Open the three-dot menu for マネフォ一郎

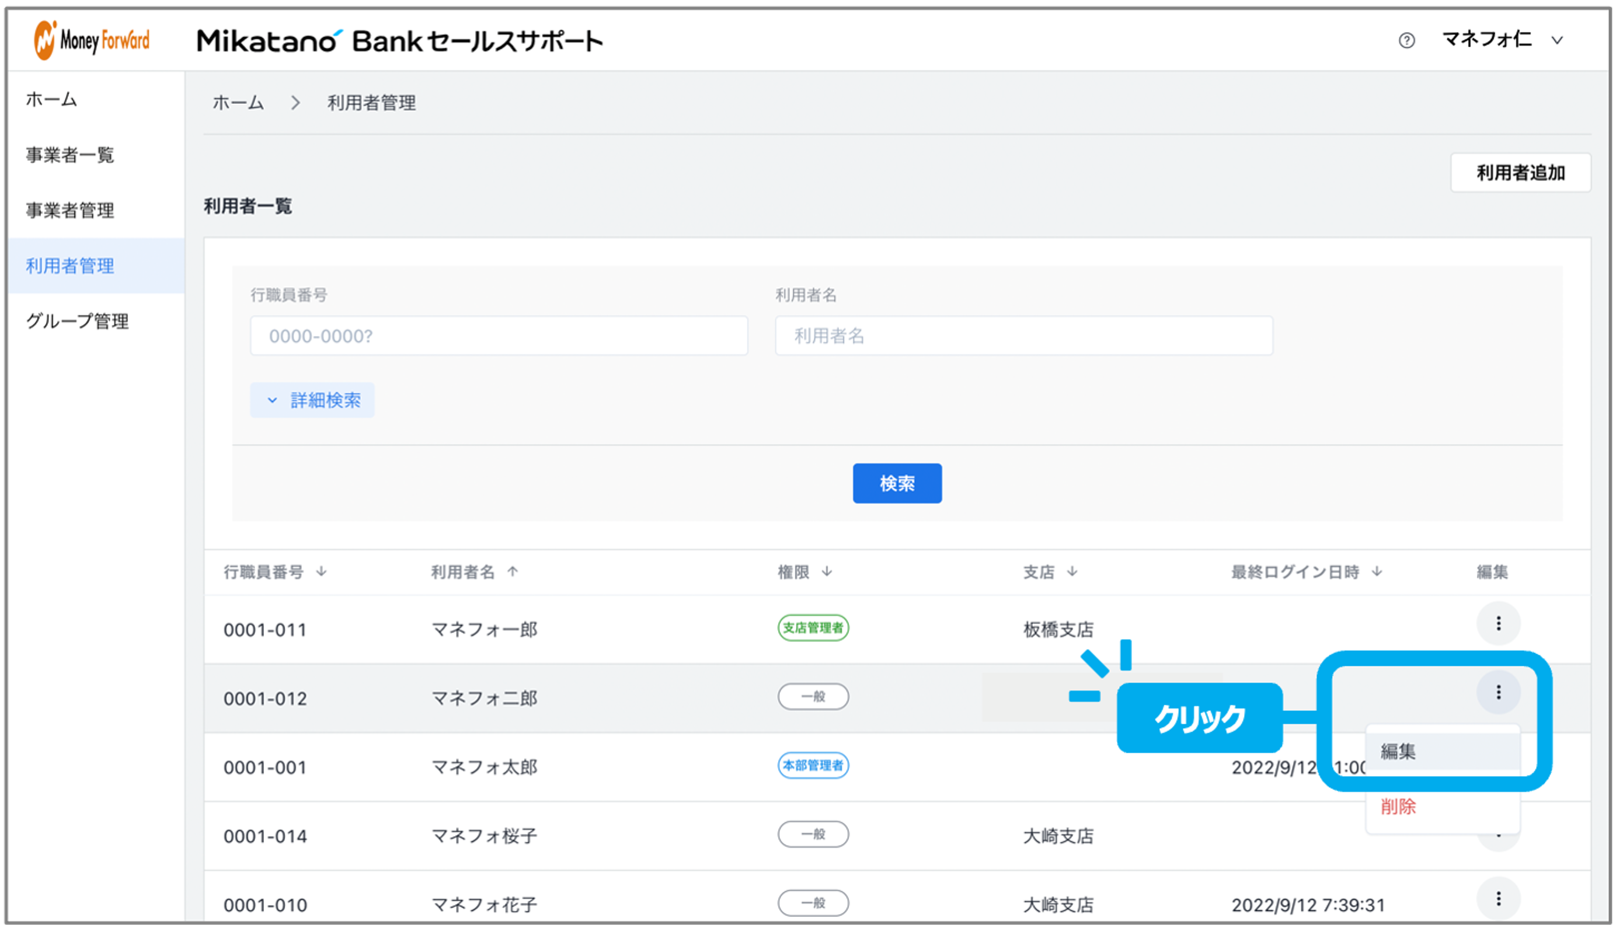pyautogui.click(x=1498, y=623)
